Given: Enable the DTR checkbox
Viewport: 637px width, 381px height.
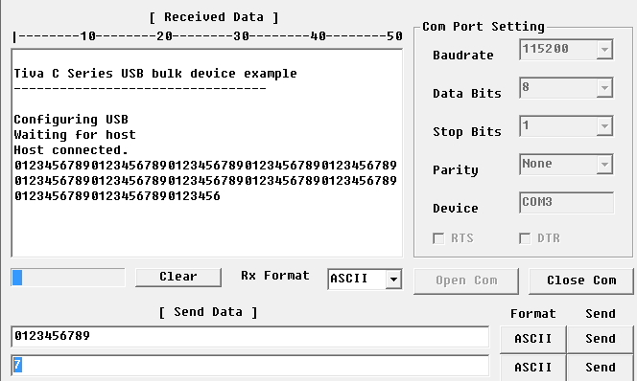Looking at the screenshot, I should [x=525, y=238].
